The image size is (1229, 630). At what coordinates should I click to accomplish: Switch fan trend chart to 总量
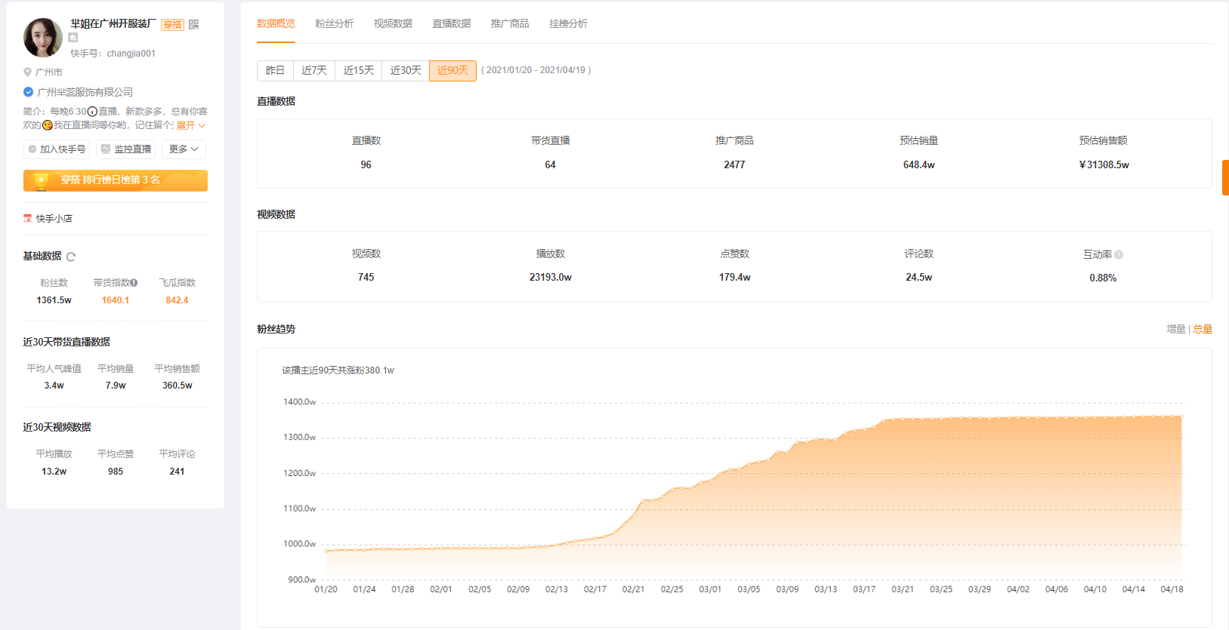(1203, 330)
